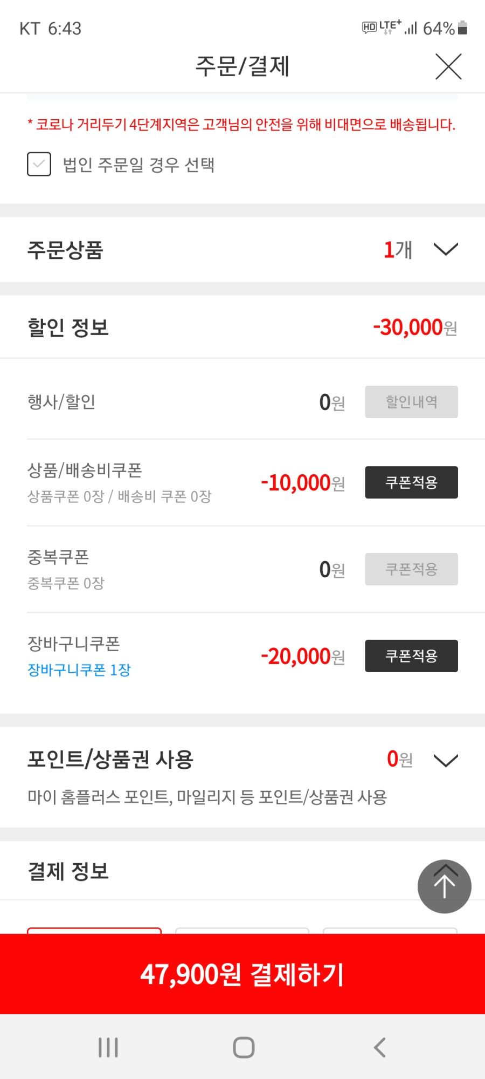Close the 주문/결제 page with X icon
The image size is (485, 1079).
pos(448,66)
